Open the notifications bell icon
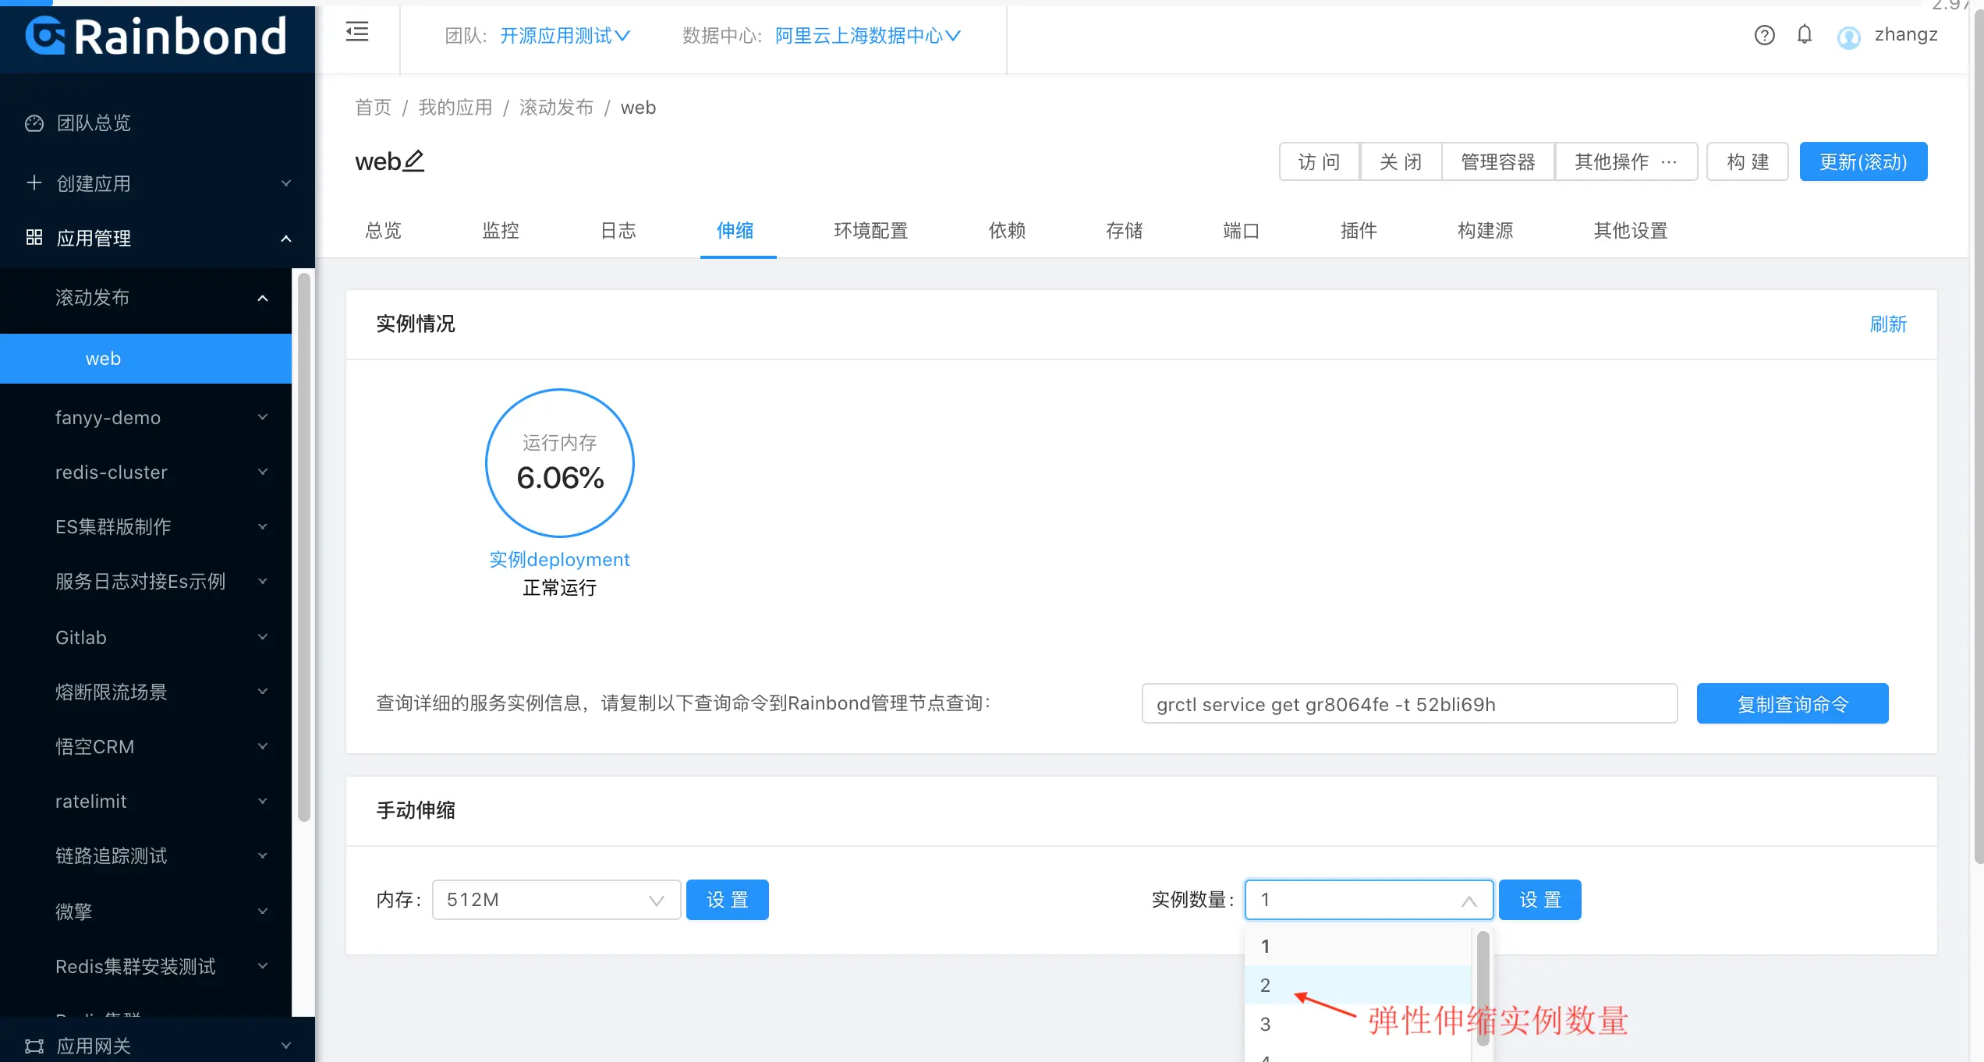1984x1062 pixels. (x=1804, y=34)
